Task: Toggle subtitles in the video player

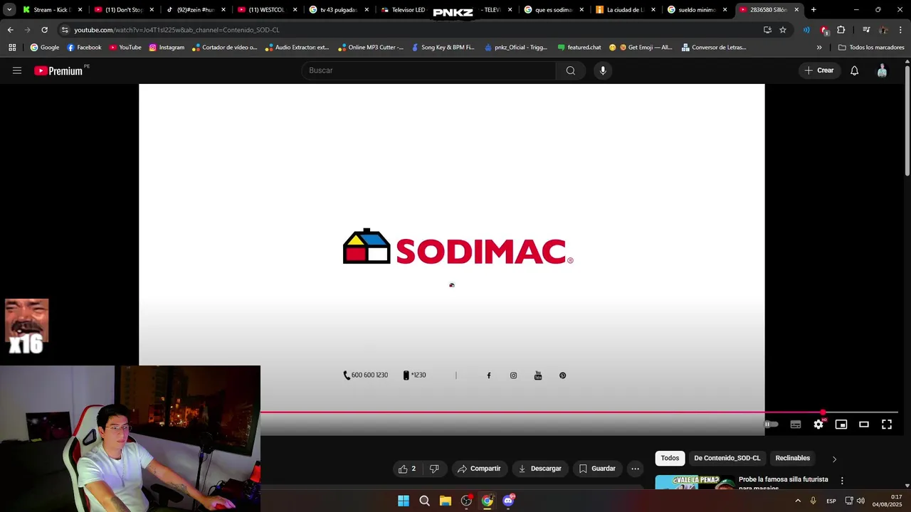Action: [796, 425]
